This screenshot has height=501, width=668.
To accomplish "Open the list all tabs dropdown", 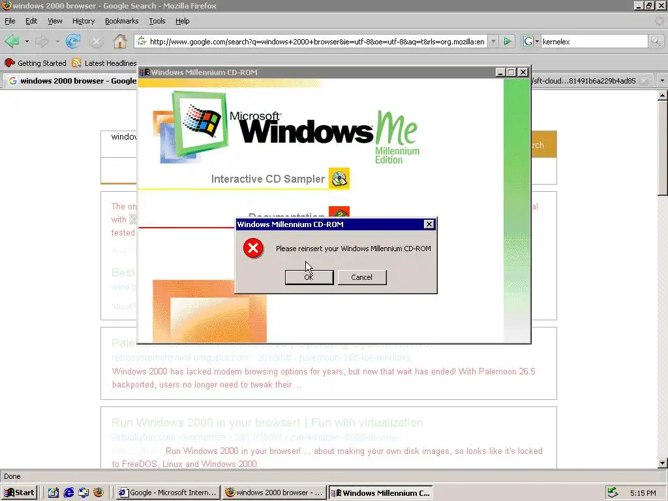I will point(662,80).
